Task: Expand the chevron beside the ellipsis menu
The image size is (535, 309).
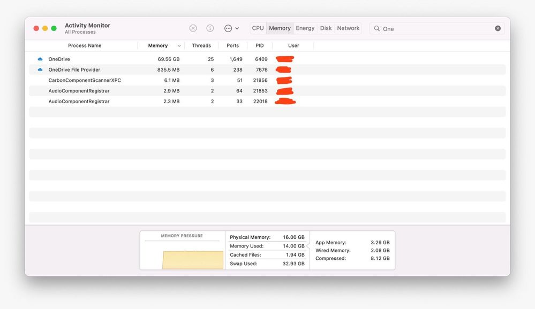Action: [237, 29]
